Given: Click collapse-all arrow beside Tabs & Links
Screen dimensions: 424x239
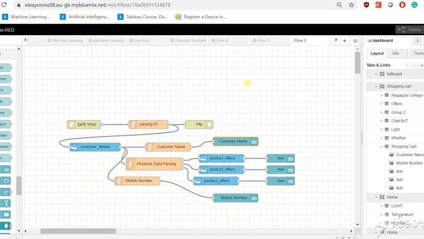Looking at the screenshot, I should [407, 66].
